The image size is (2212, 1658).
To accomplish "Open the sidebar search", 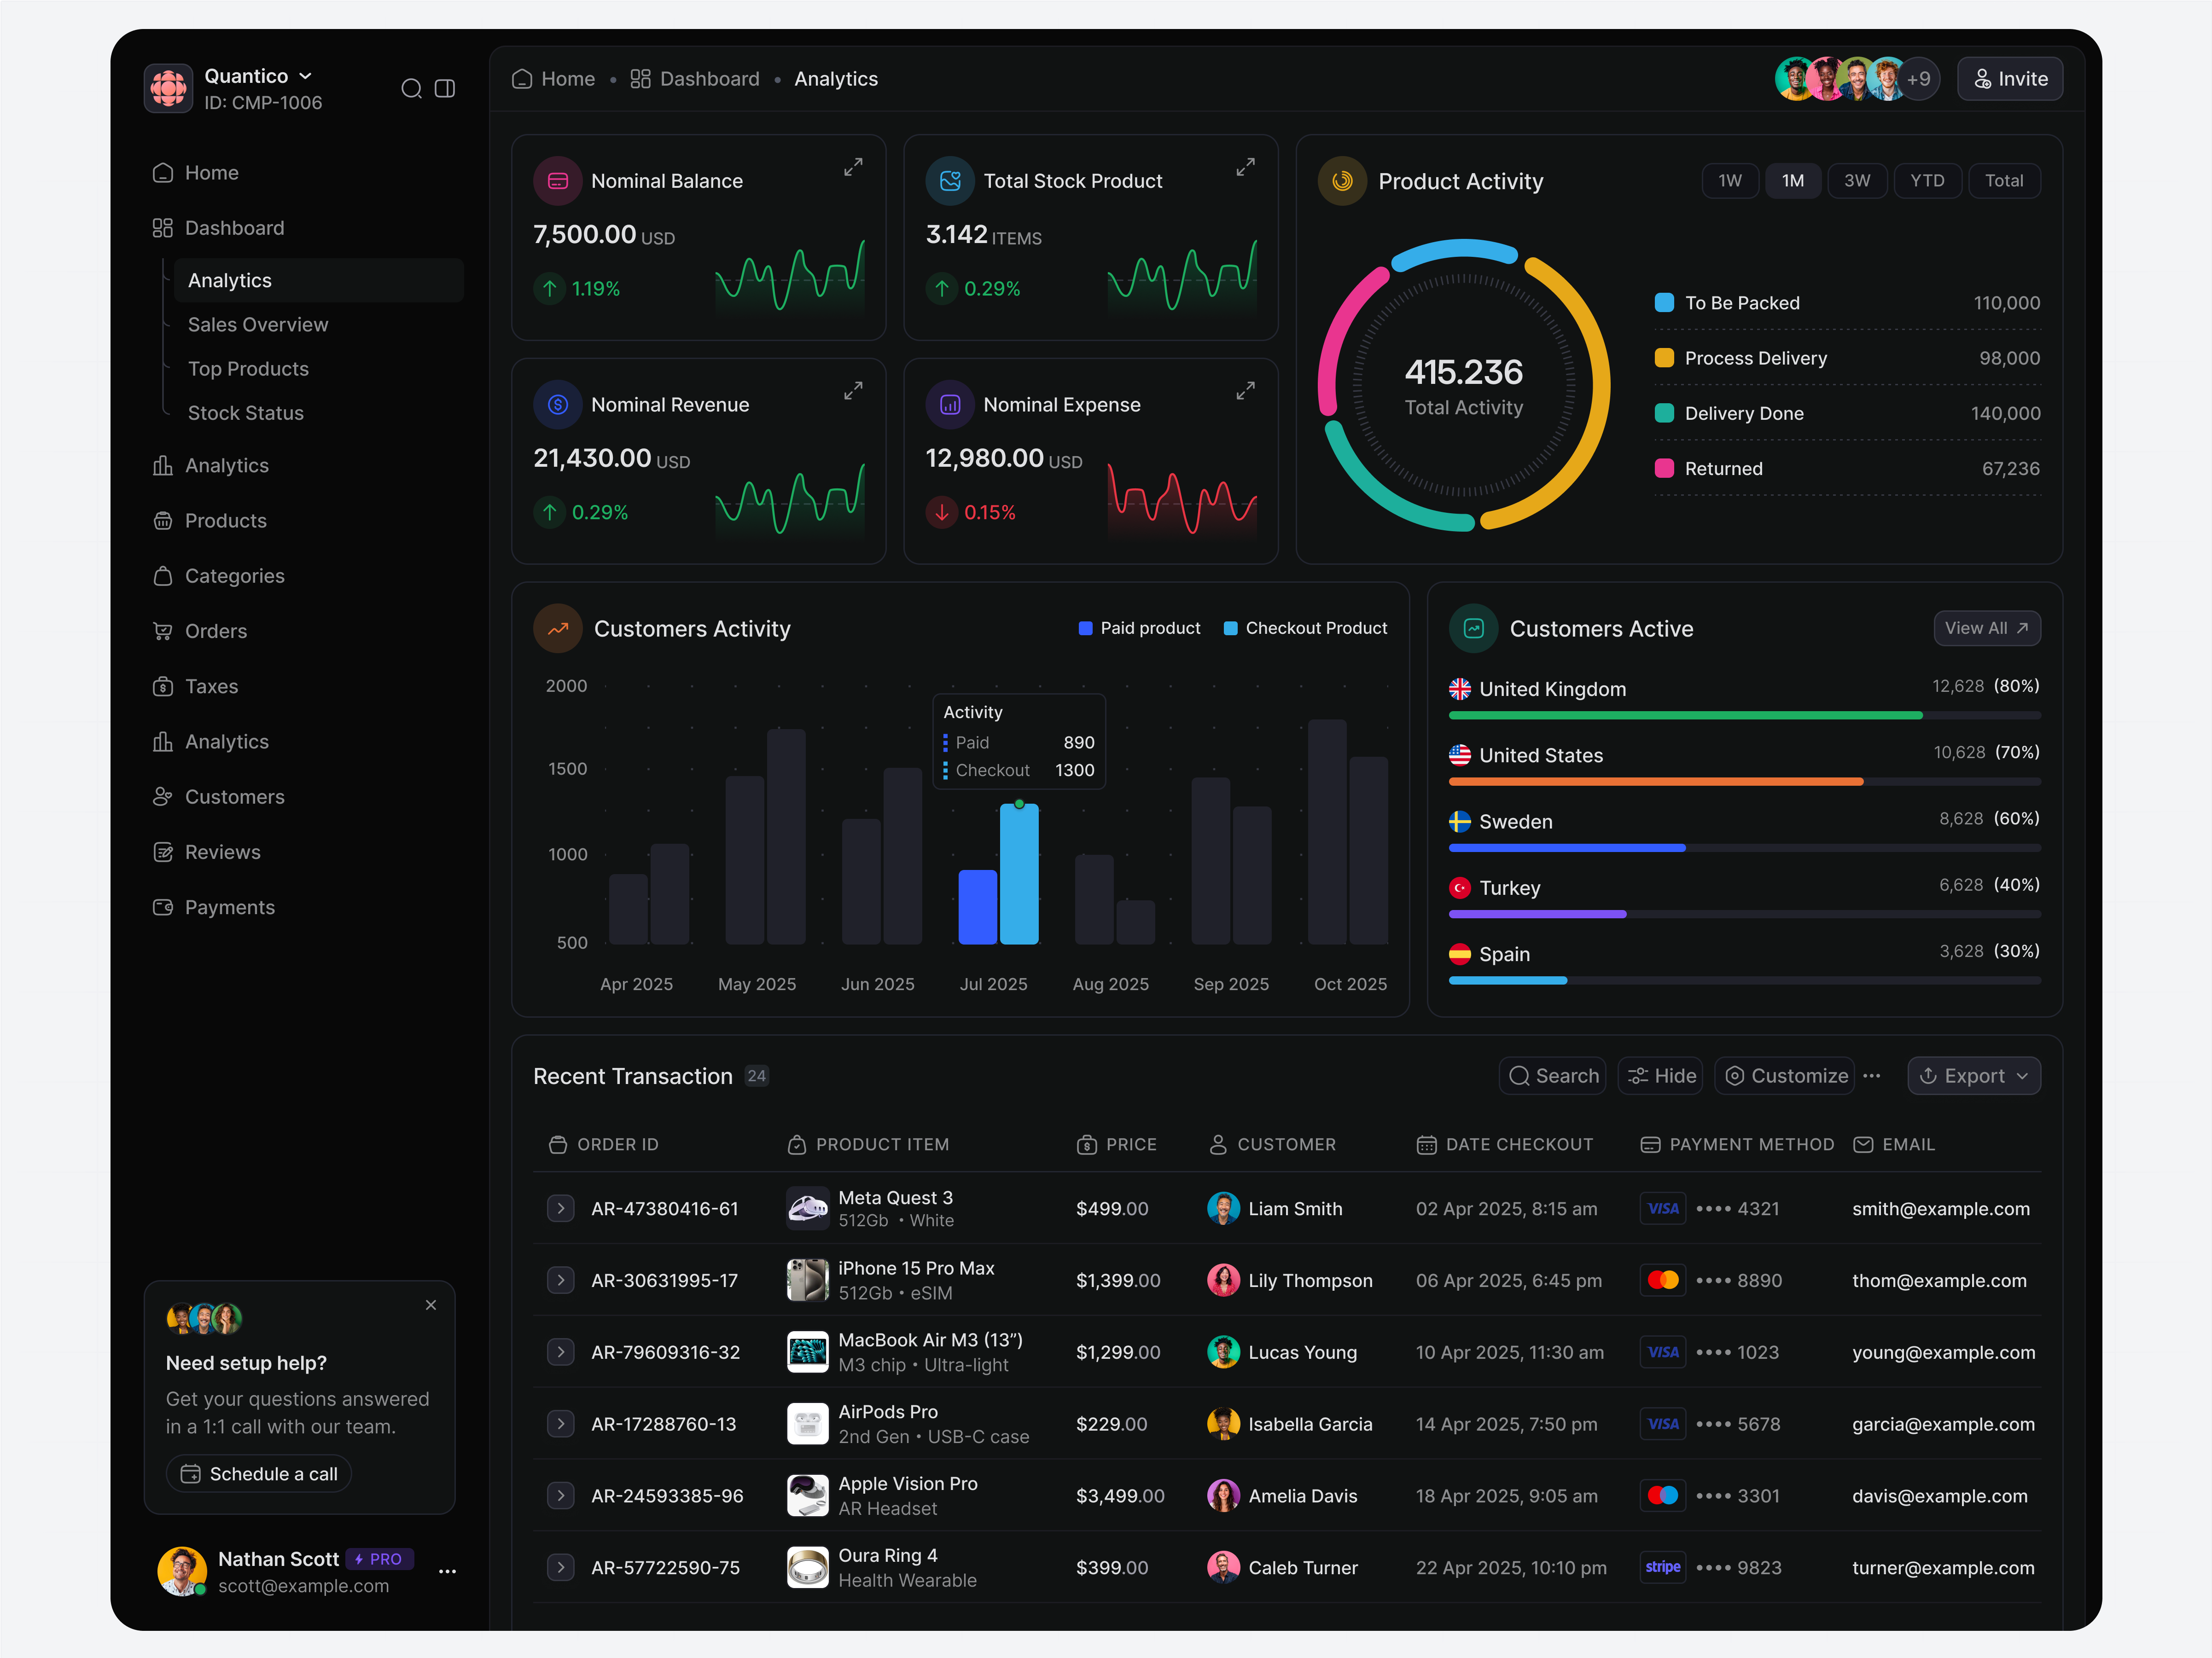I will [x=412, y=88].
